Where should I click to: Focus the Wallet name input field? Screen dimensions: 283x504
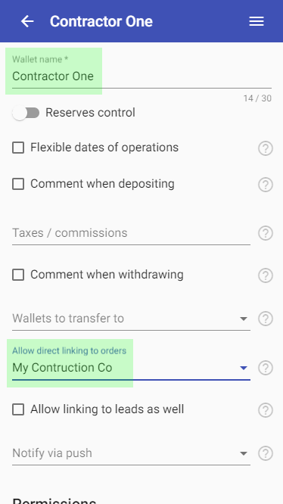(141, 76)
